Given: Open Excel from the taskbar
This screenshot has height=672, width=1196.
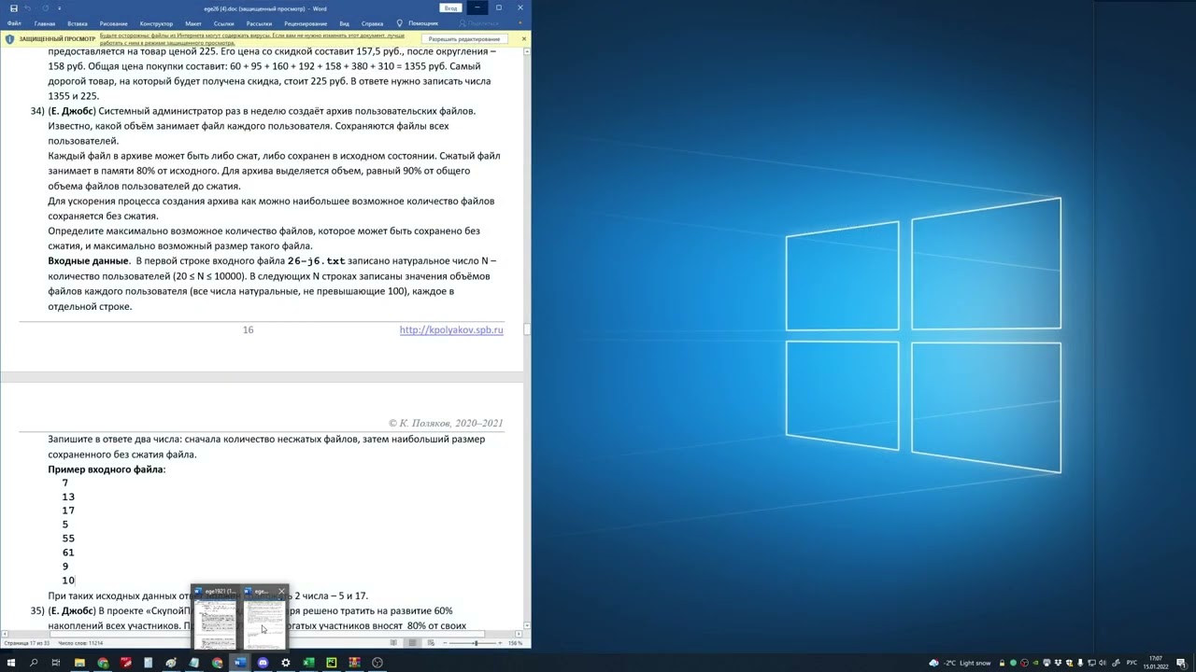Looking at the screenshot, I should click(x=308, y=663).
